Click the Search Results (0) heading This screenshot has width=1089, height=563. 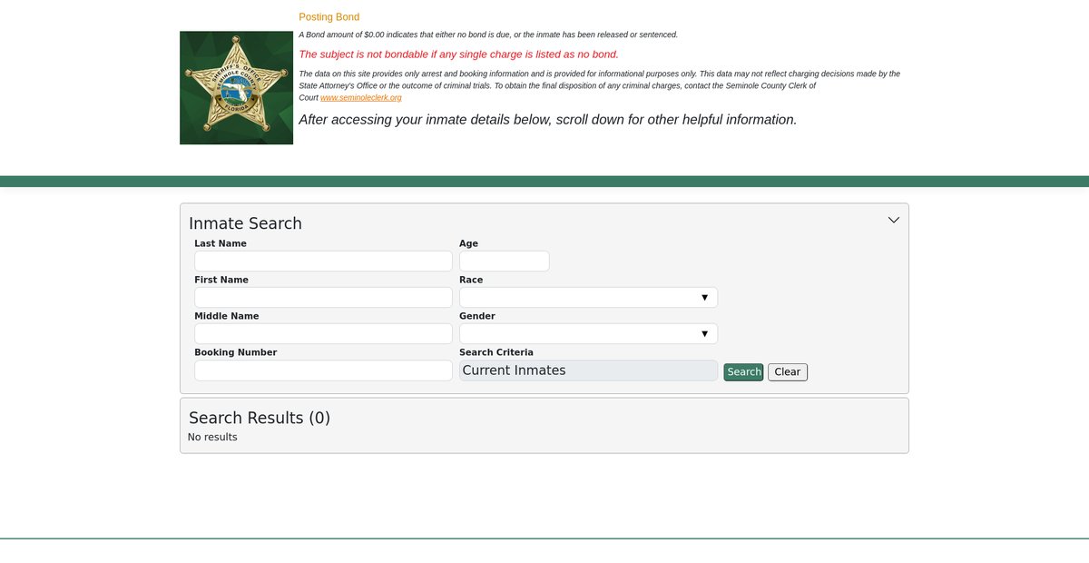tap(260, 418)
